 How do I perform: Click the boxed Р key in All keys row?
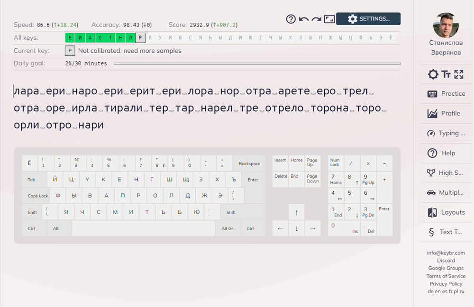click(140, 38)
